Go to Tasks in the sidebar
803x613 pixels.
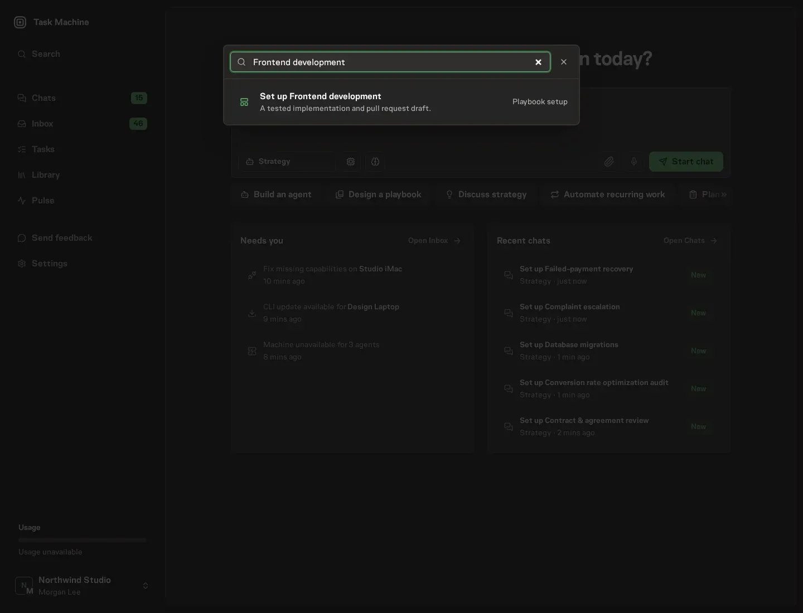(x=82, y=149)
